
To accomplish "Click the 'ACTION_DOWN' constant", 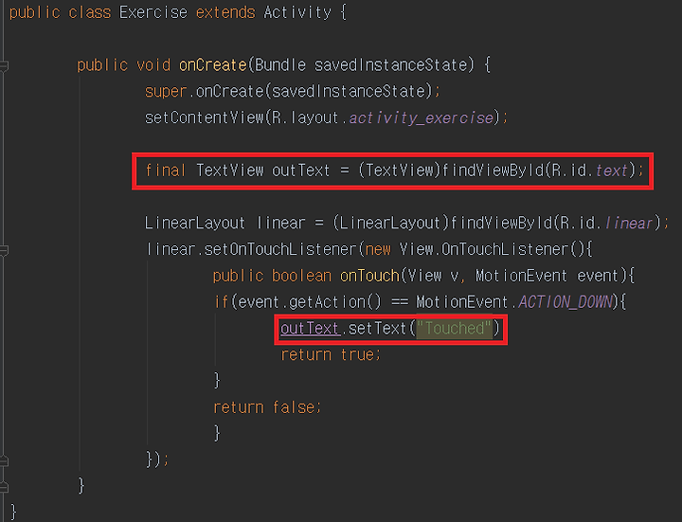I will [565, 302].
